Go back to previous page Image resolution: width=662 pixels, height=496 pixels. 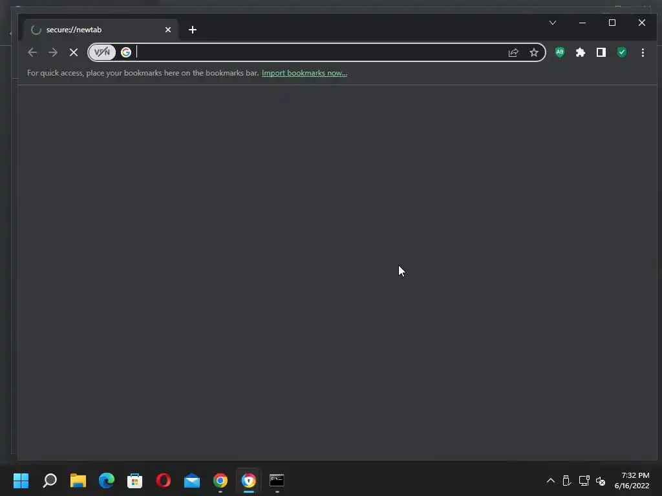click(32, 52)
